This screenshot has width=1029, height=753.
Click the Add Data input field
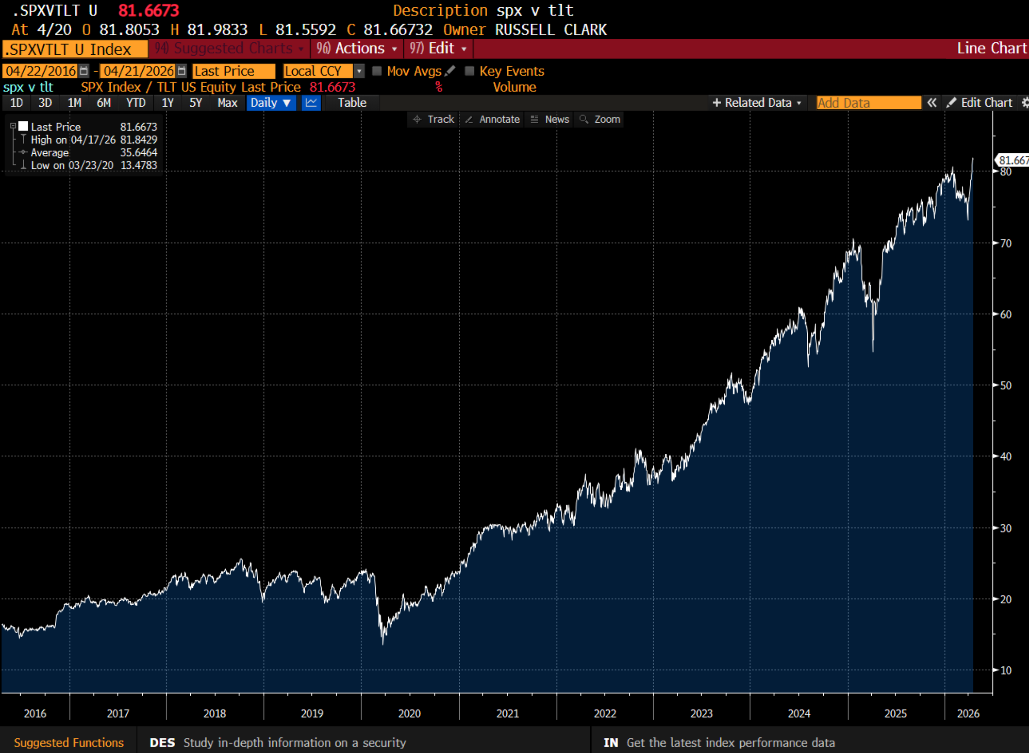868,103
